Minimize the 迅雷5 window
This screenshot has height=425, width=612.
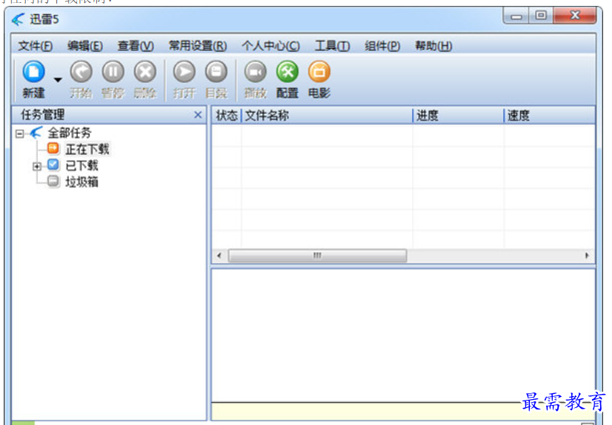click(x=517, y=16)
